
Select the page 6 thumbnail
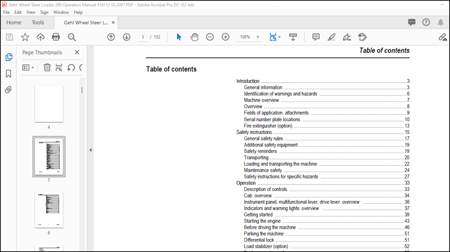[x=49, y=210]
